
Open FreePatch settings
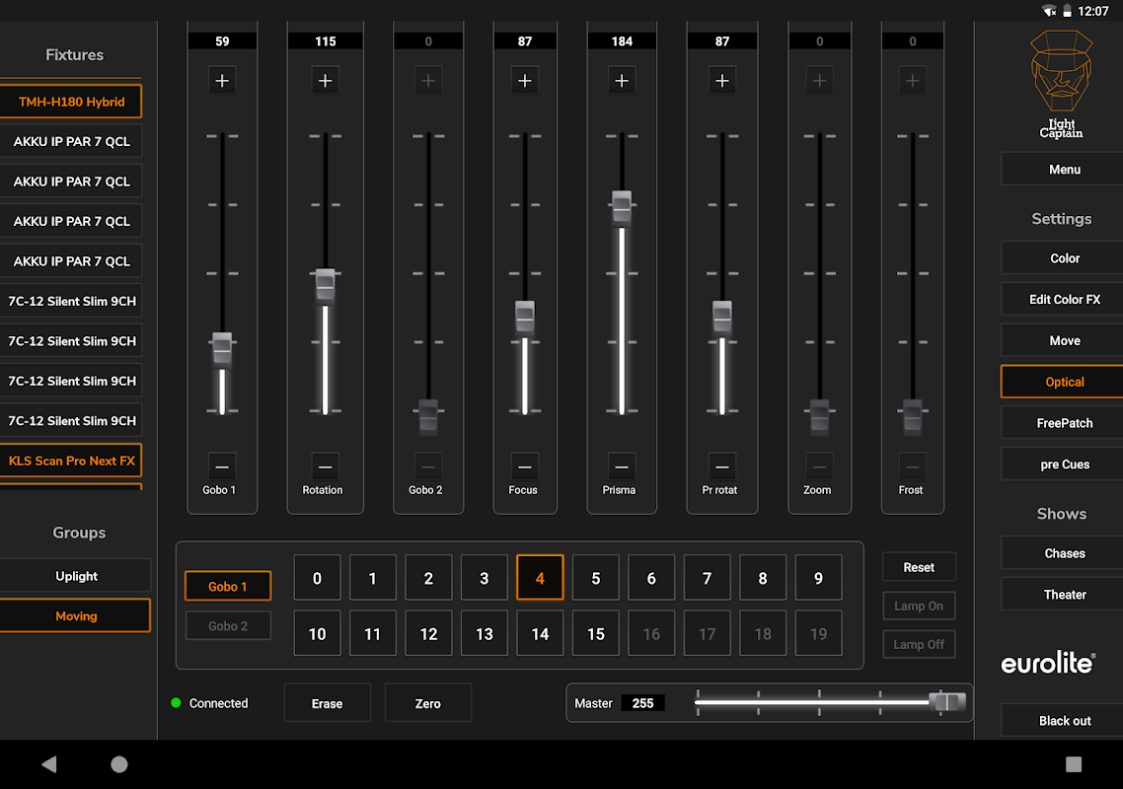point(1062,423)
